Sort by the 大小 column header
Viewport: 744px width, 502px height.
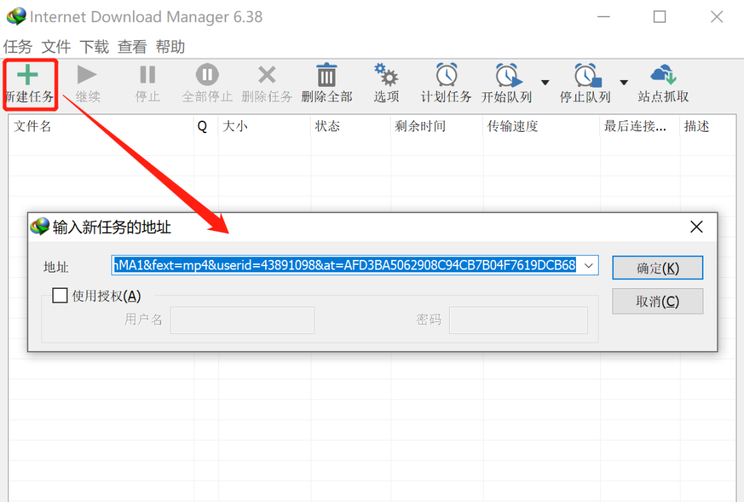point(265,126)
